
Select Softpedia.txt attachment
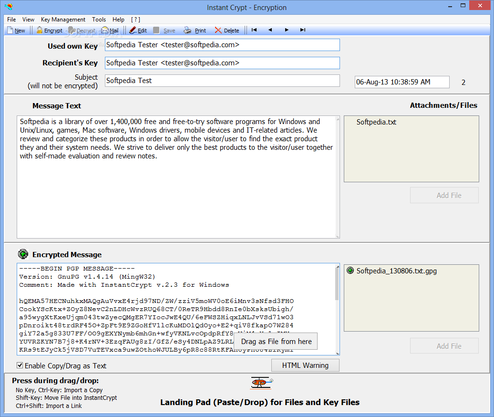(x=376, y=122)
